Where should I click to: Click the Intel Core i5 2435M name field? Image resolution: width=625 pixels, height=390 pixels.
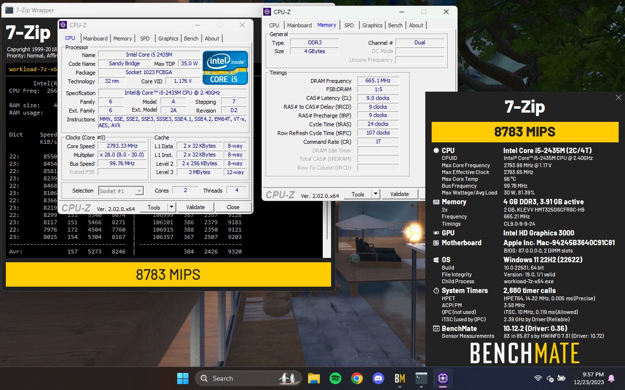[149, 55]
